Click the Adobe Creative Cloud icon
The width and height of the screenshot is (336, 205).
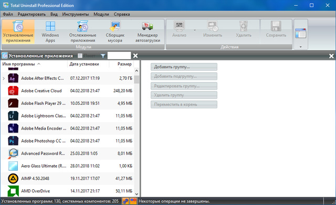pyautogui.click(x=13, y=91)
